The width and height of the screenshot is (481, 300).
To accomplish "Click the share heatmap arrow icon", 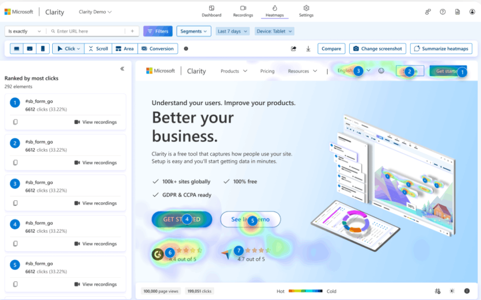I will (294, 49).
